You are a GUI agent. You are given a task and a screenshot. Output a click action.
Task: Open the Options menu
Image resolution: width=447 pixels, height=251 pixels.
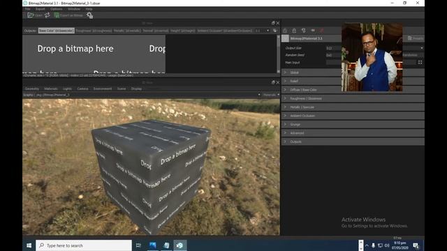(56, 9)
